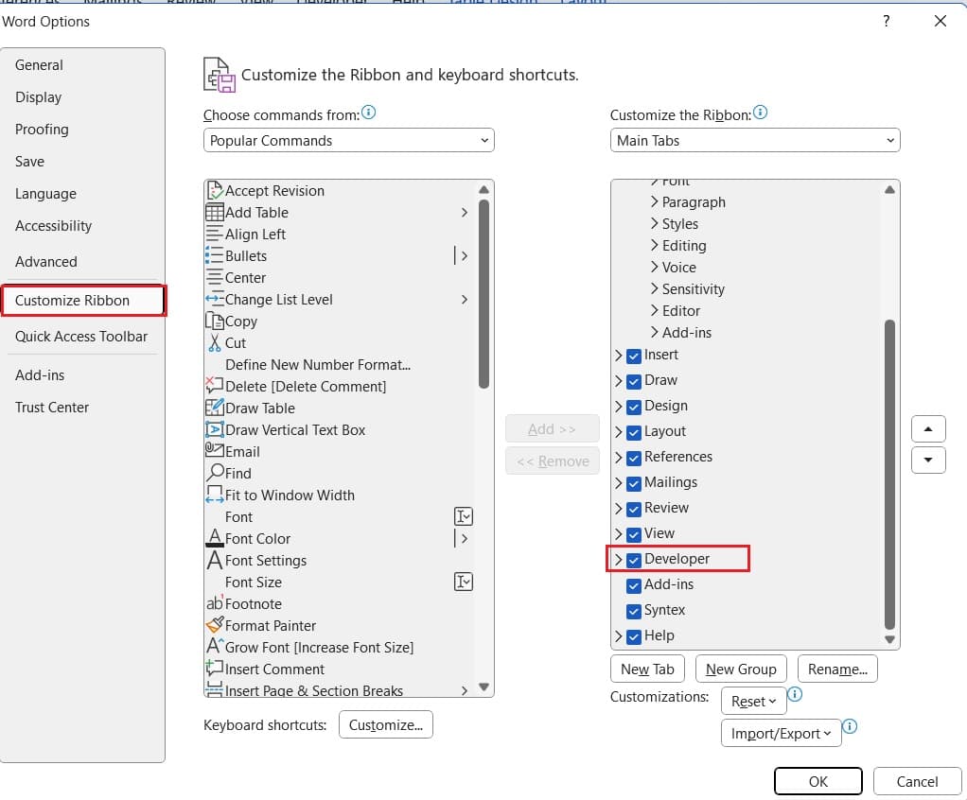Open the Import/Export dropdown
The width and height of the screenshot is (967, 800).
(782, 734)
